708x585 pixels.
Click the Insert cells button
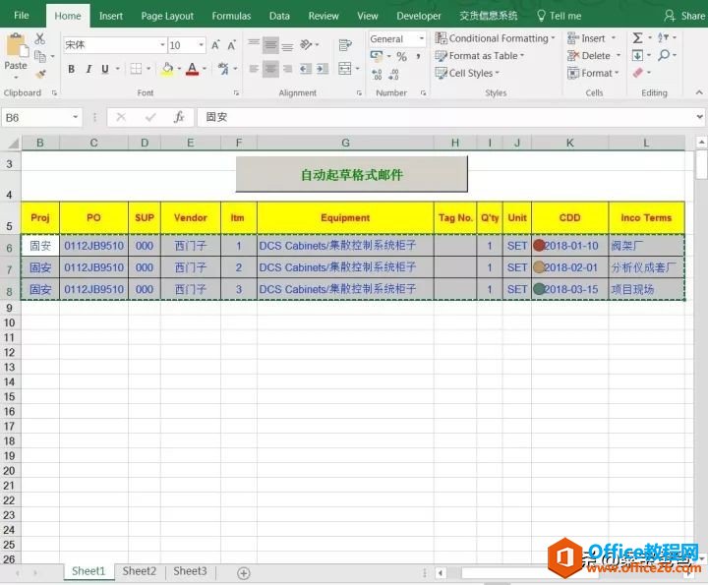[592, 38]
